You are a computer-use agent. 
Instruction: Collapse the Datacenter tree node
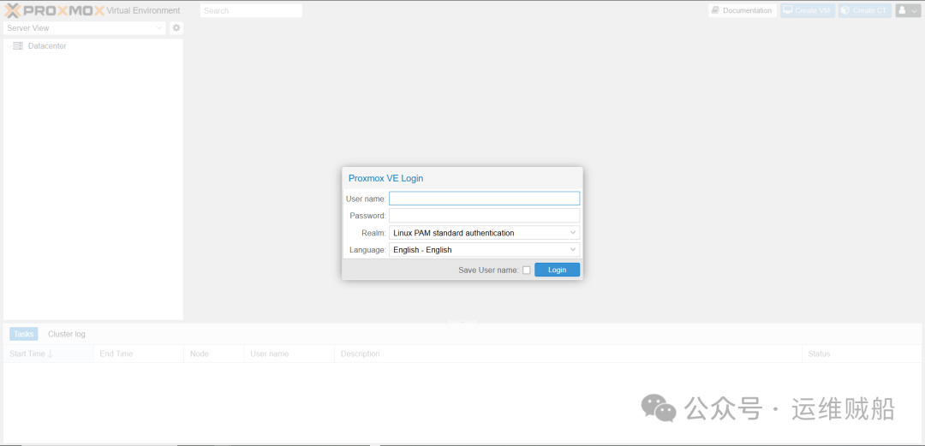8,46
